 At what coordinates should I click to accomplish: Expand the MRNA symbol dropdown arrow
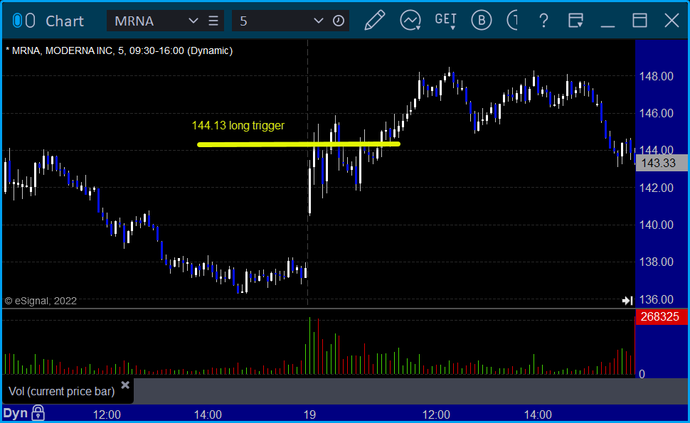pos(193,21)
